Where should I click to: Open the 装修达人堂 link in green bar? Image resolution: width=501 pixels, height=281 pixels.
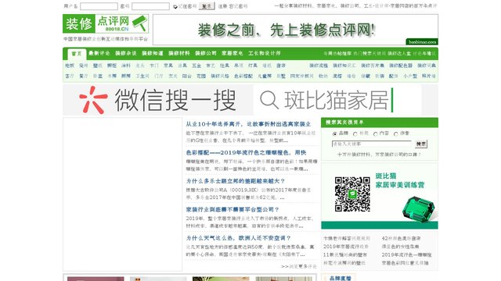399,54
